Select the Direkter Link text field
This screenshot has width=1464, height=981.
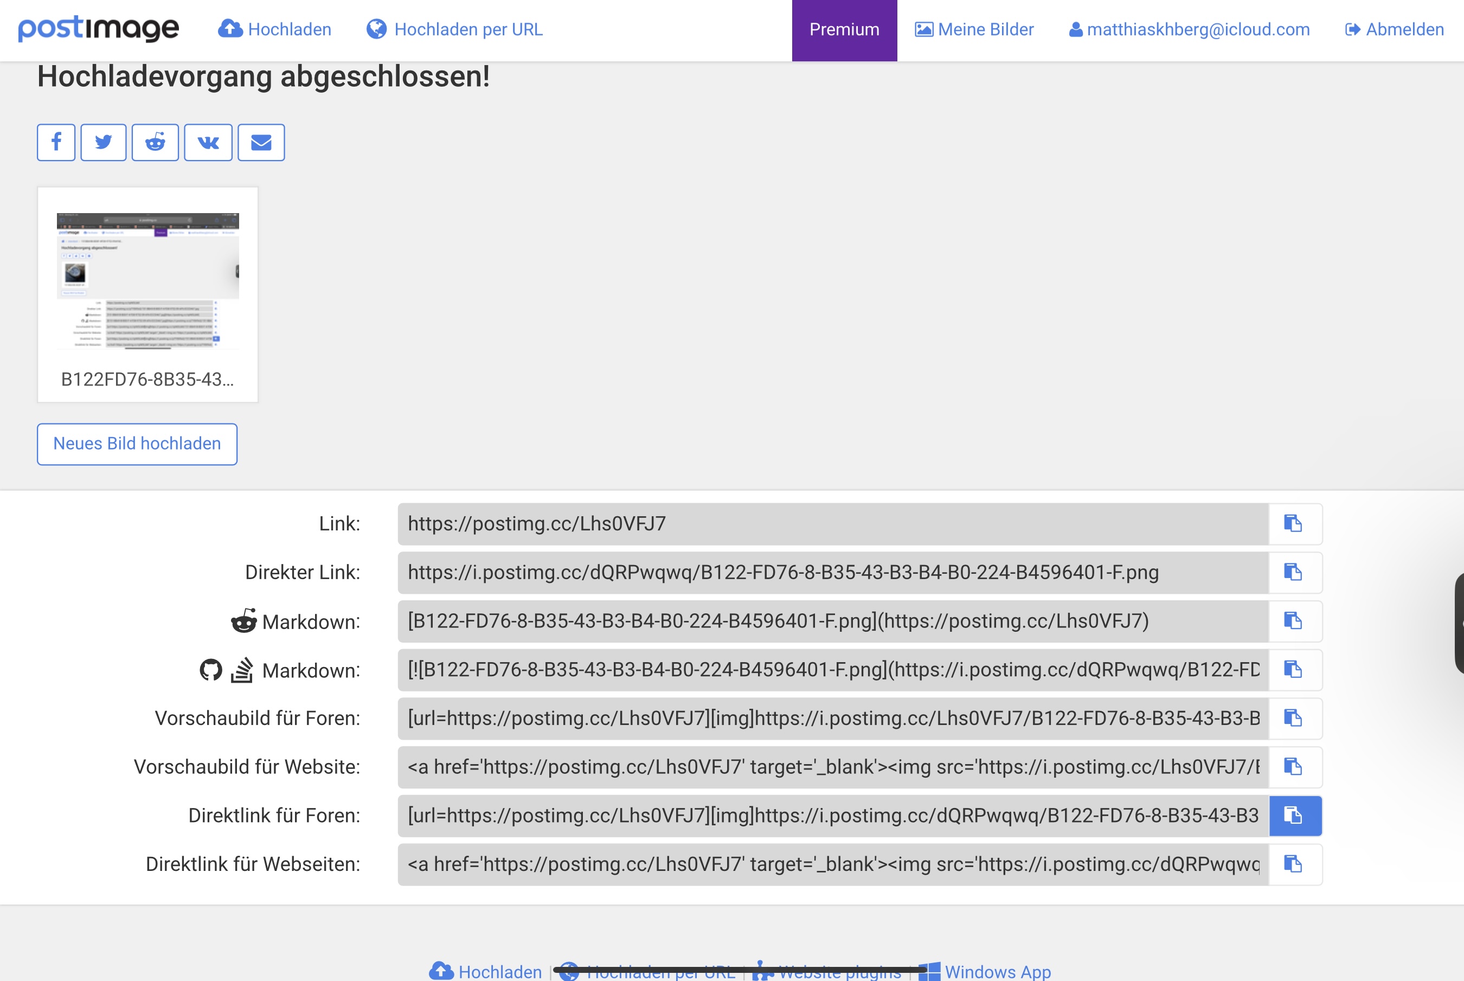tap(832, 573)
